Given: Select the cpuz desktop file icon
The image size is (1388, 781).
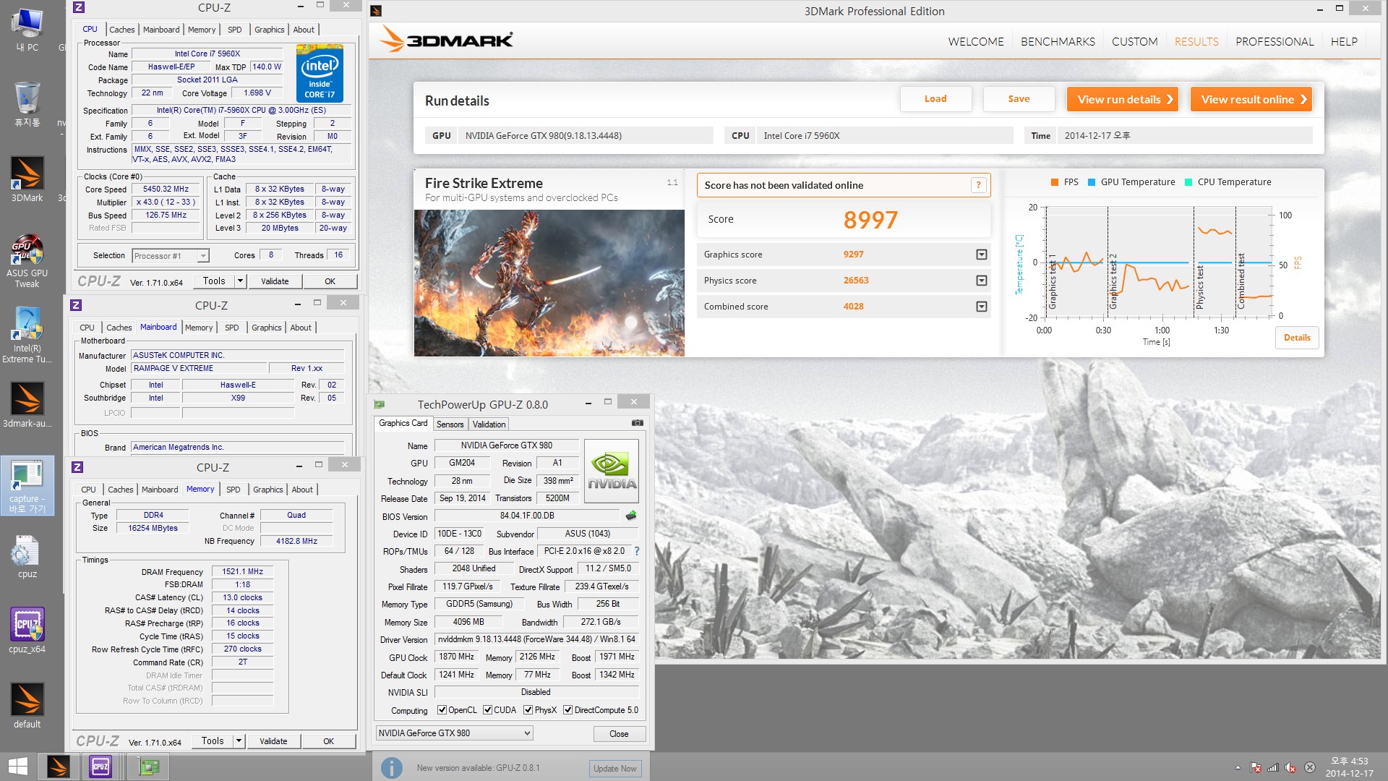Looking at the screenshot, I should tap(27, 557).
